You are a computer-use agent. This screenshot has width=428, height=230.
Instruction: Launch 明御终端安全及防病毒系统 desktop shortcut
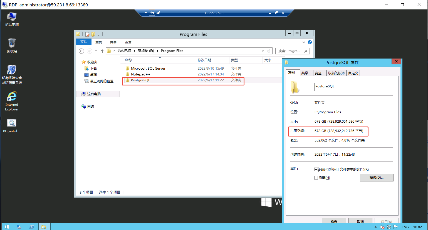(12, 74)
